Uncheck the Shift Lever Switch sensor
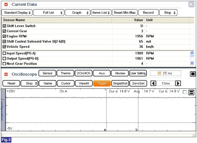Viewport: 197px width, 143px height. pyautogui.click(x=4, y=26)
